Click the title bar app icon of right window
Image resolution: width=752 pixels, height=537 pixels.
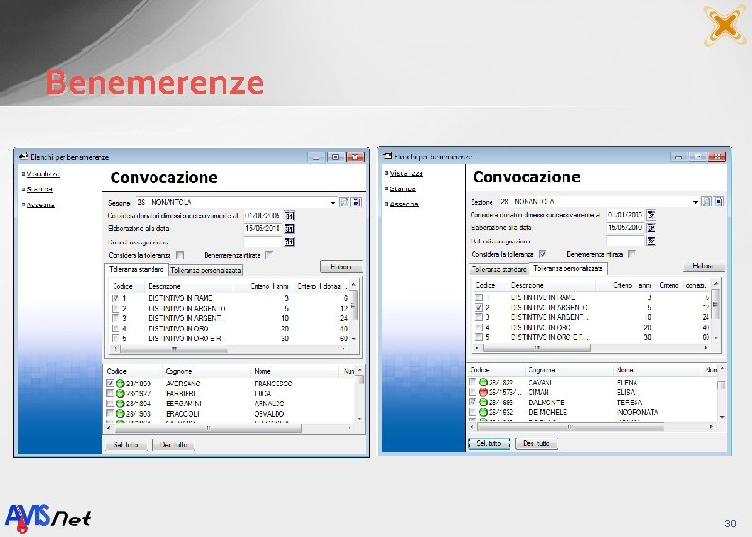pyautogui.click(x=387, y=156)
